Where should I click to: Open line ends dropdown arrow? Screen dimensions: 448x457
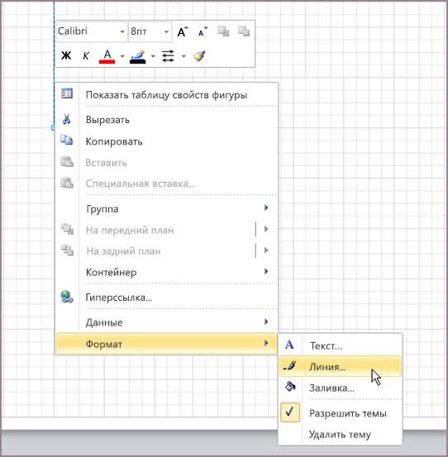tap(183, 56)
